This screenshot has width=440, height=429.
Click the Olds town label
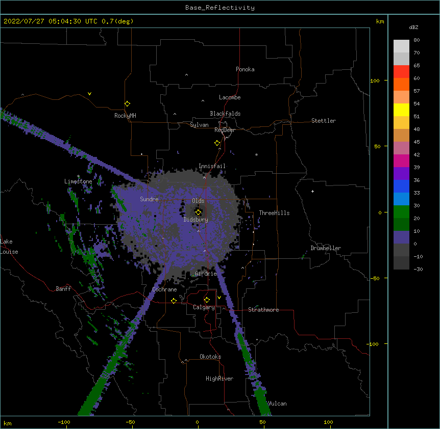coord(198,201)
